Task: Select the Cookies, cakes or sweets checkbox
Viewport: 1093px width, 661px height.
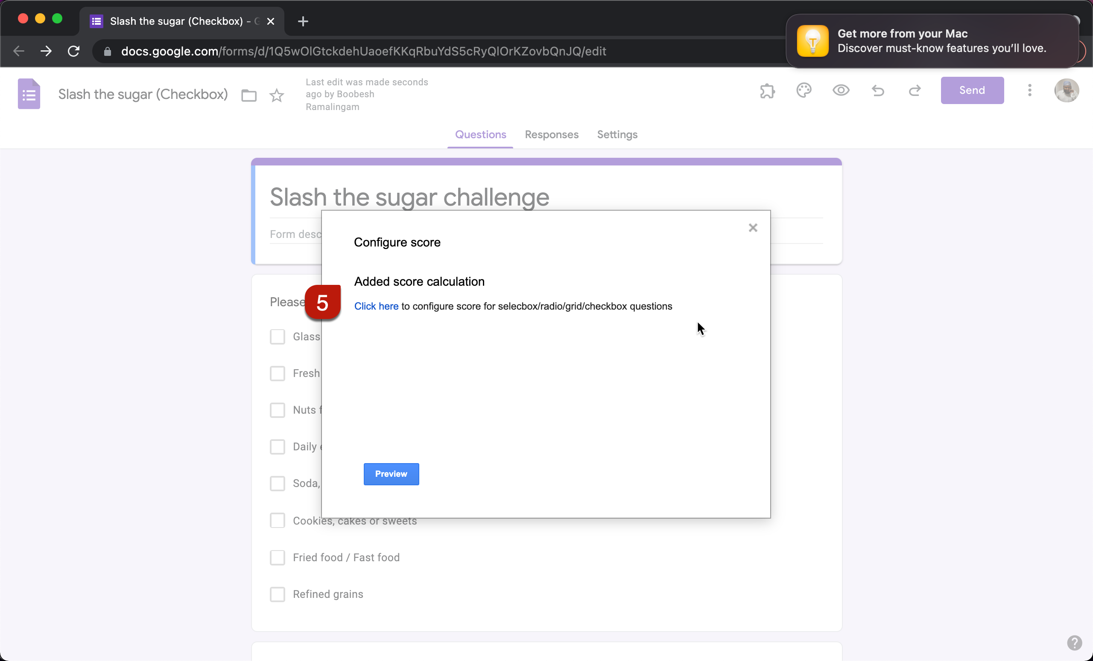Action: pos(278,521)
